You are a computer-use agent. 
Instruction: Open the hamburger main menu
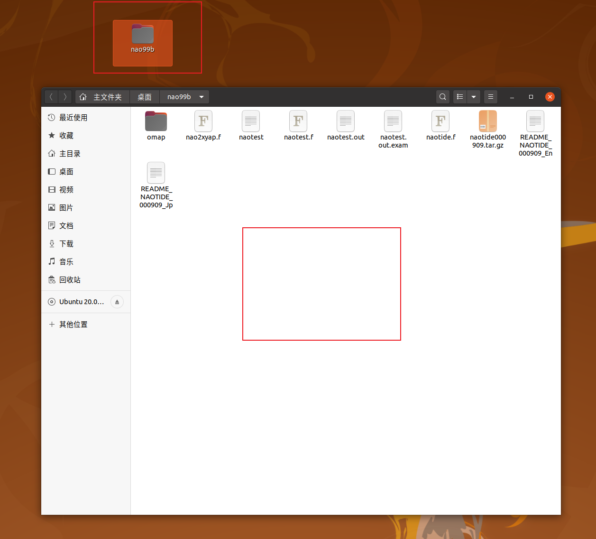point(491,97)
